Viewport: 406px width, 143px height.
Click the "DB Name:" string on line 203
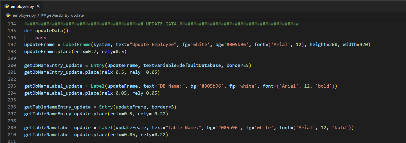point(171,86)
